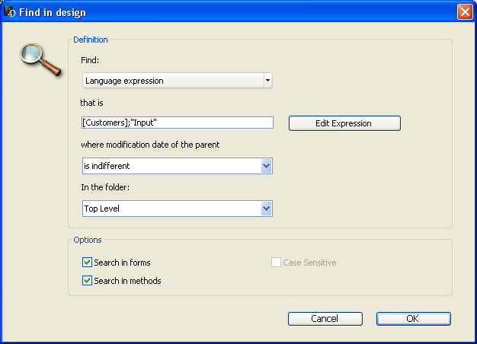Toggle the Search in forms checkbox
Image resolution: width=477 pixels, height=344 pixels.
tap(88, 263)
